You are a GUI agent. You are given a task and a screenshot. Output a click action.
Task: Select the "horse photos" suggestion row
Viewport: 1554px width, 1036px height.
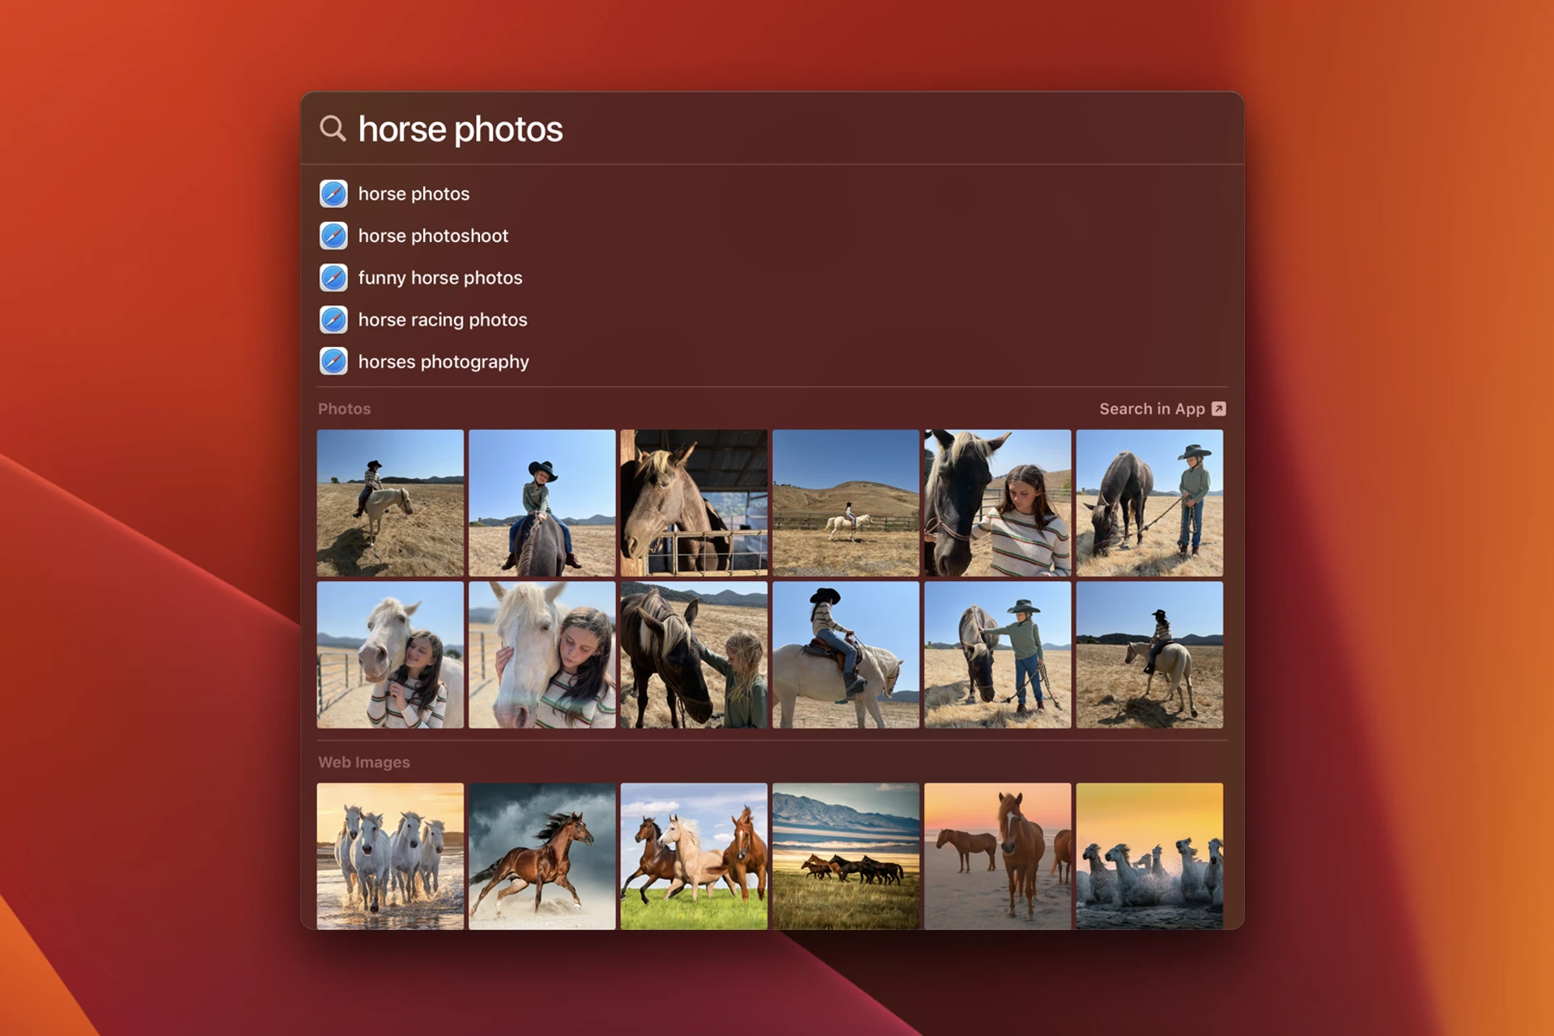[772, 193]
